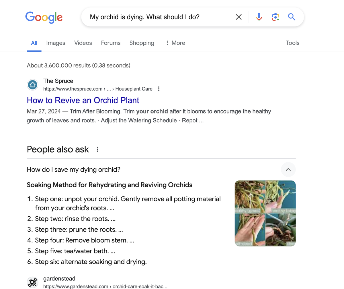Visit the gardenstead.com result link

pyautogui.click(x=105, y=286)
